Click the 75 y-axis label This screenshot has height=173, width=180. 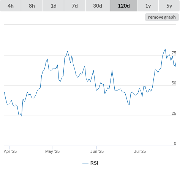[x=174, y=53]
